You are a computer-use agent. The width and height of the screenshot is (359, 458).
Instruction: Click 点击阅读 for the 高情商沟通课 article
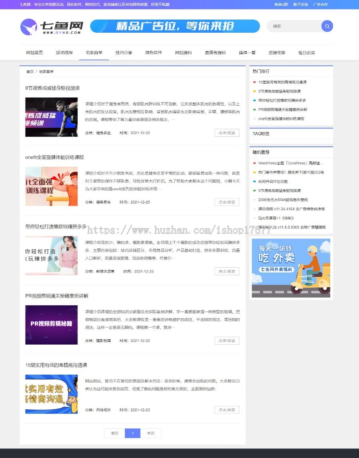click(227, 410)
